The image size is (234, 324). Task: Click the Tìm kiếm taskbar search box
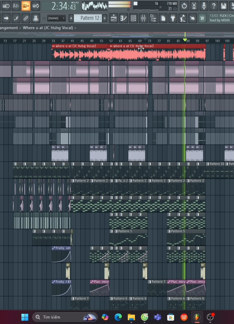[65, 317]
